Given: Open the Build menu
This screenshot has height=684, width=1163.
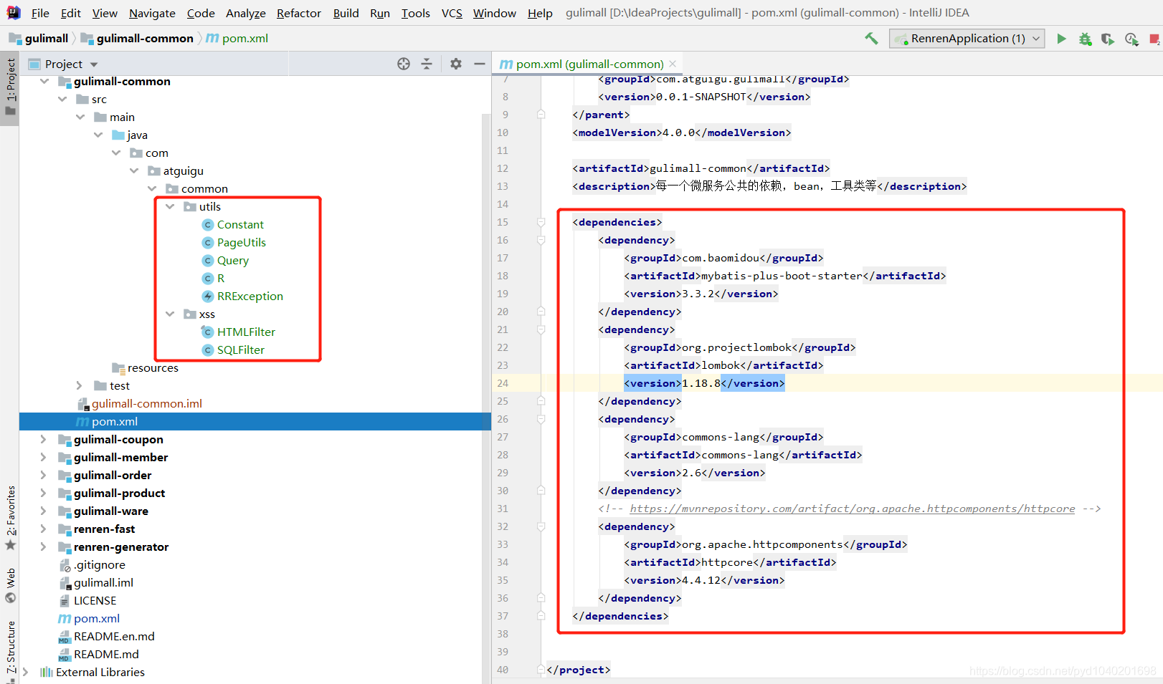Looking at the screenshot, I should (346, 13).
